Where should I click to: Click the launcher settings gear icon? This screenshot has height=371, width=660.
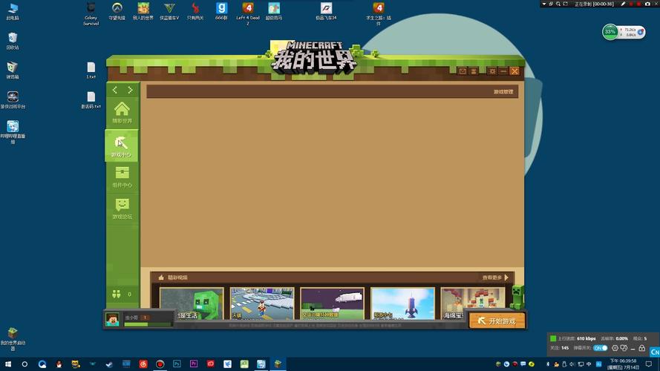[x=491, y=71]
